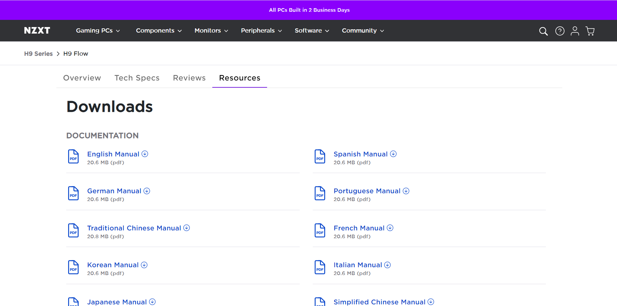Click download arrow beside German Manual
The image size is (617, 306).
147,191
